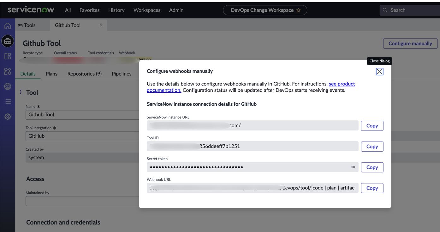440x232 pixels.
Task: Open the home icon in sidebar
Action: (x=8, y=26)
